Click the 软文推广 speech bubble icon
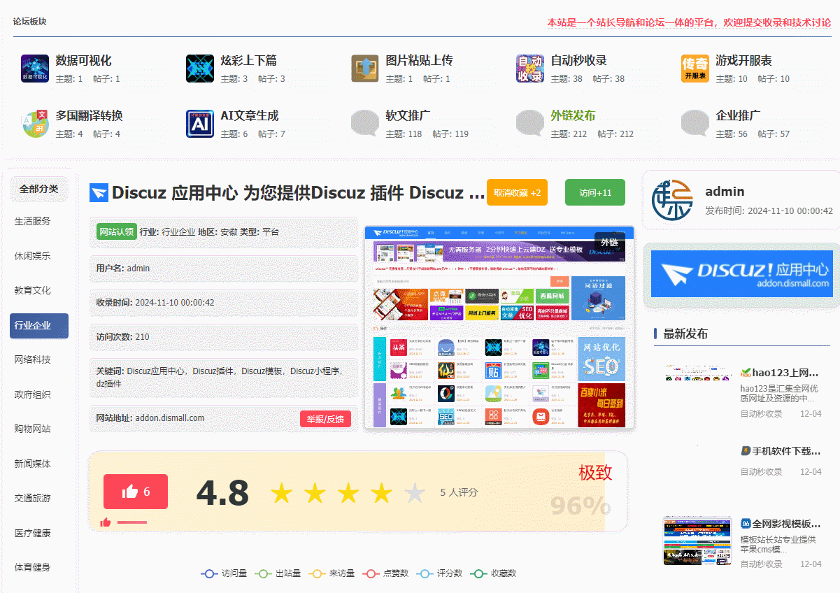The width and height of the screenshot is (840, 593). (365, 124)
